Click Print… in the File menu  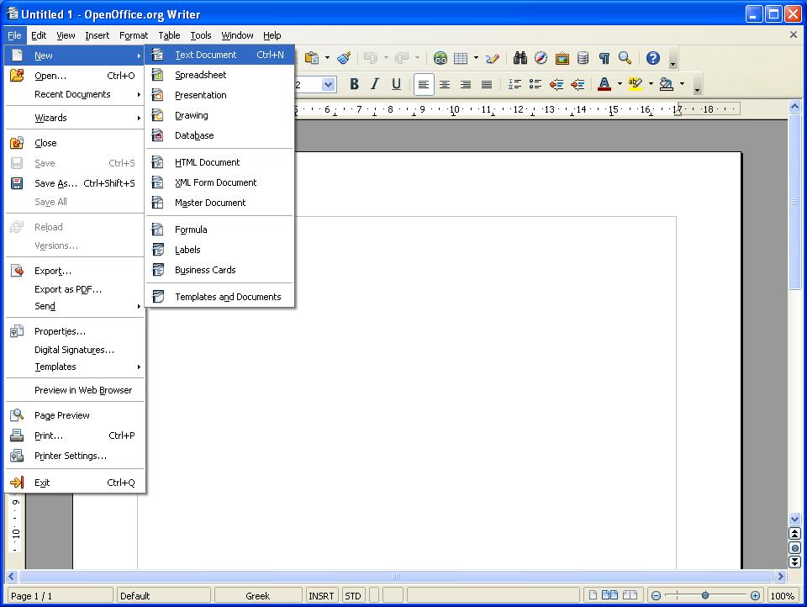tap(75, 435)
